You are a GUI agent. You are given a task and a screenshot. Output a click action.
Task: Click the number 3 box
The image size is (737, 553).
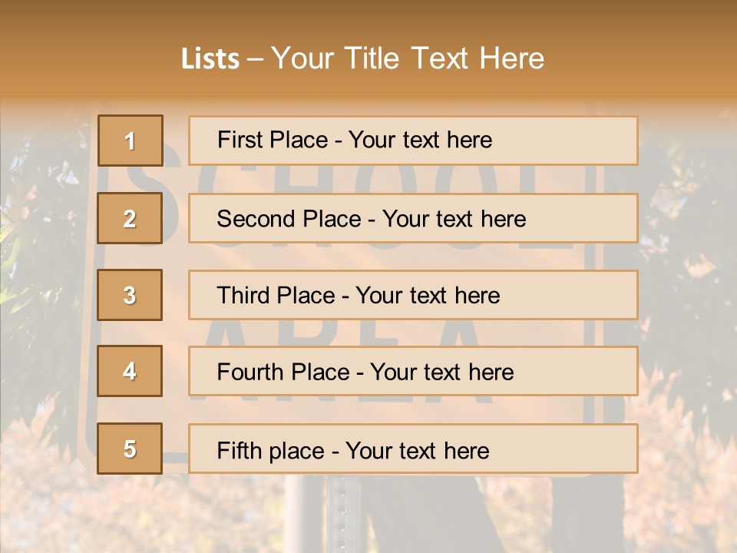tap(131, 295)
